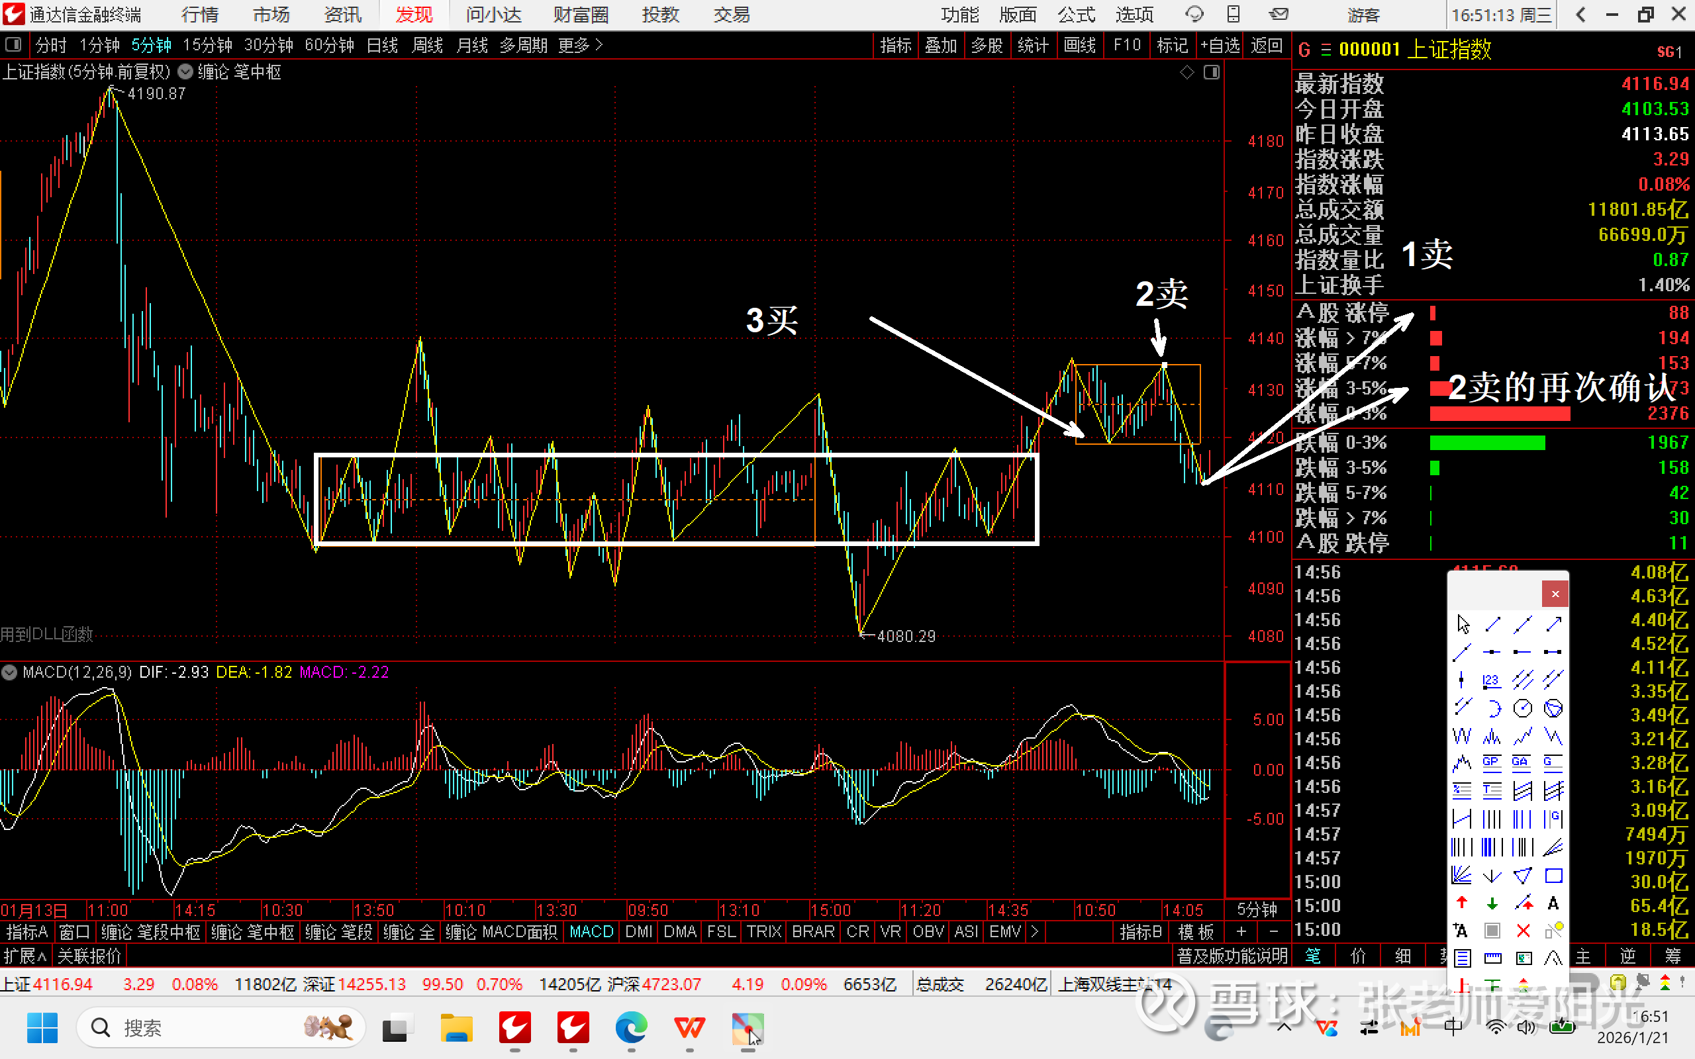The width and height of the screenshot is (1695, 1059).
Task: Open the 缠论 笔中枢 indicator dropdown circle
Action: point(185,72)
